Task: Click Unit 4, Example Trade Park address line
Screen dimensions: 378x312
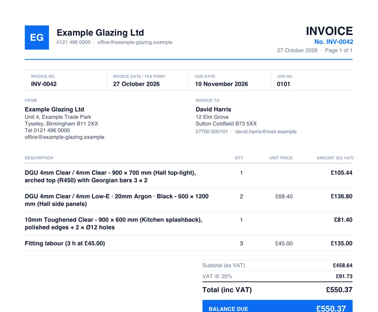Action: point(58,117)
